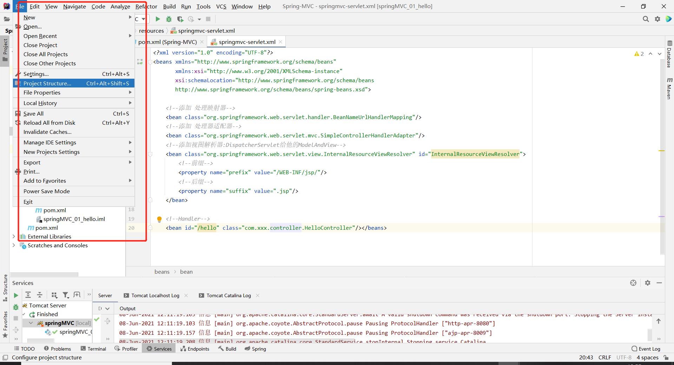Click Open in New Tab icon in Services
This screenshot has height=365, width=674.
point(77,295)
